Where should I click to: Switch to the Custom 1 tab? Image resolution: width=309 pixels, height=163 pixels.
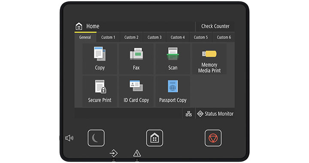[108, 37]
